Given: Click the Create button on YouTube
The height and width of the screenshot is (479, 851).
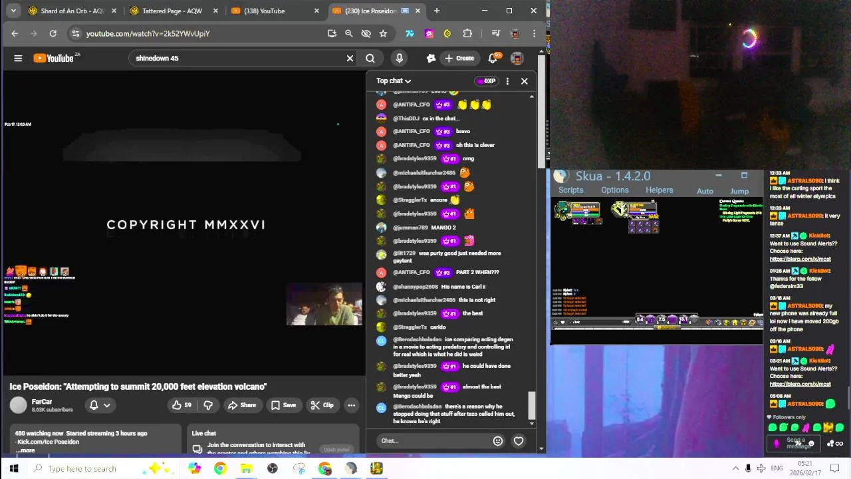Looking at the screenshot, I should click(459, 58).
